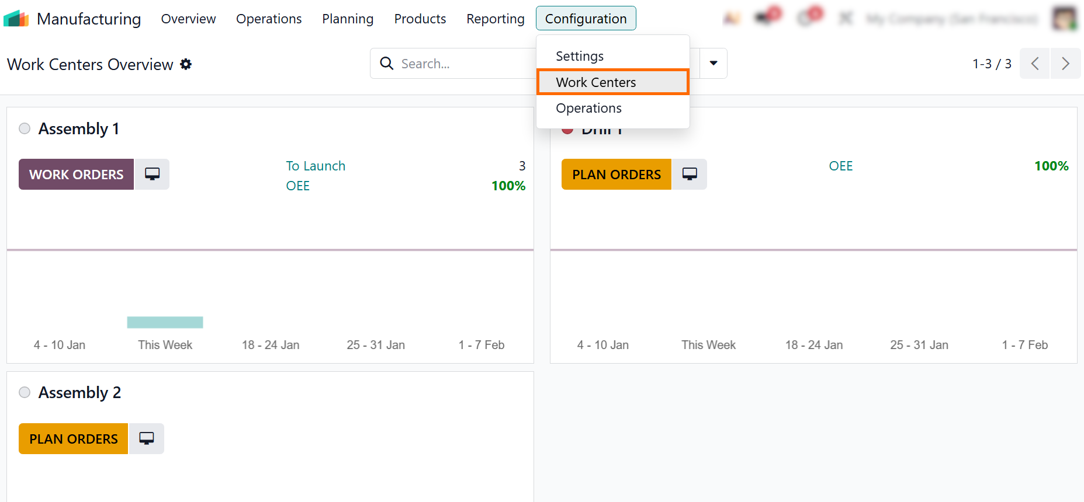Collapse the Configuration menu
The width and height of the screenshot is (1084, 502).
[586, 19]
